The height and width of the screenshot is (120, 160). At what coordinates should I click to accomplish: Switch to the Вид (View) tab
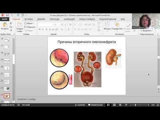(123, 19)
